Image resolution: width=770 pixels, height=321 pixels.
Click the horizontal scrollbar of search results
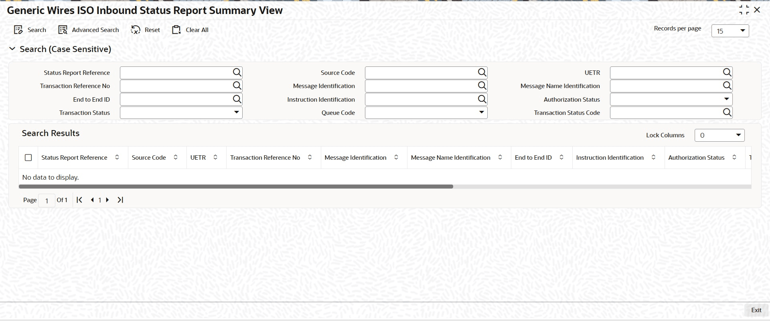coord(236,187)
